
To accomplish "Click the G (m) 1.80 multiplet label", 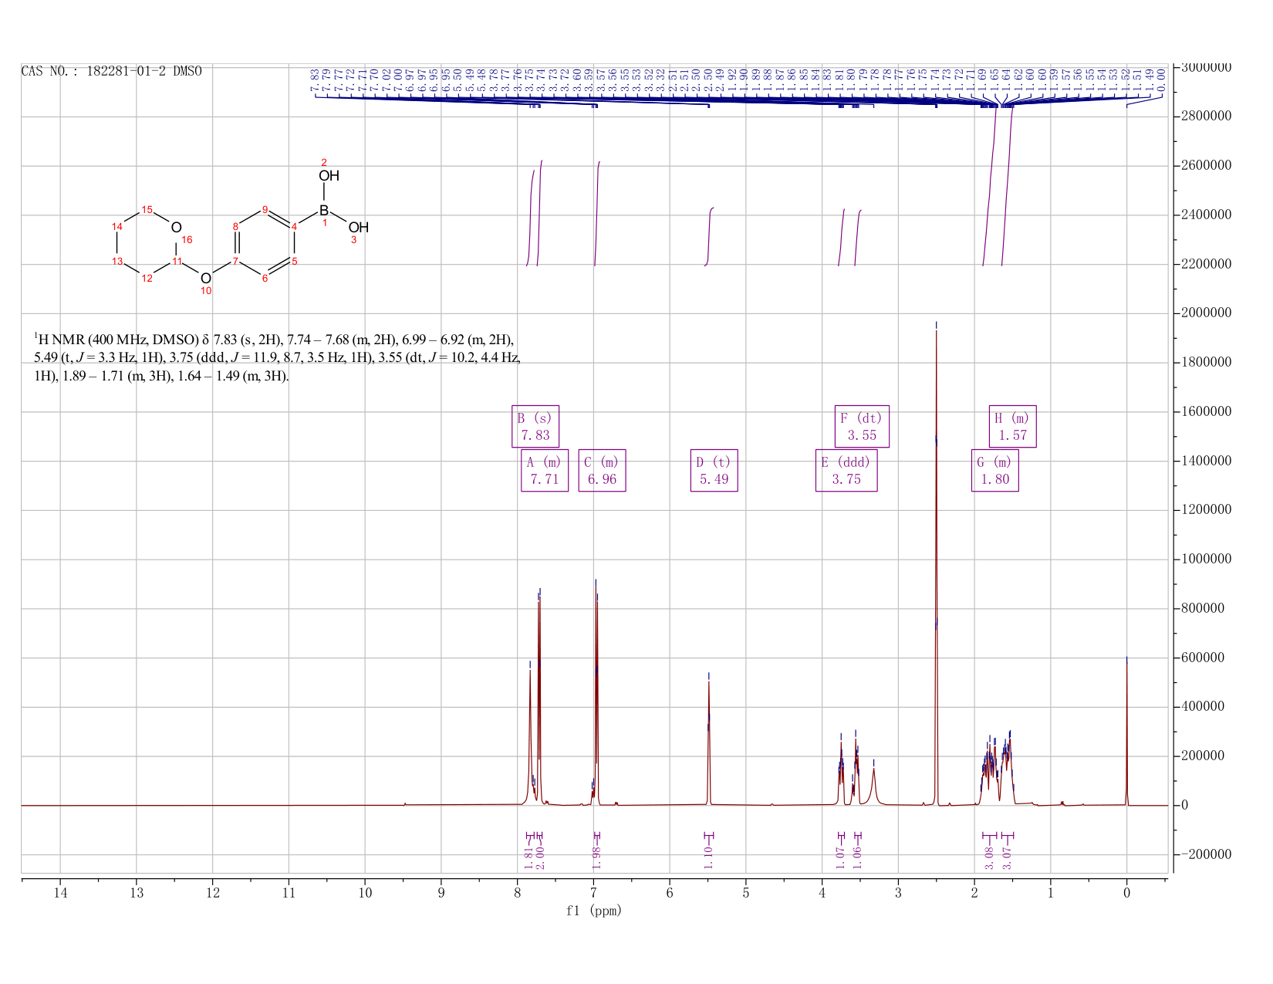I will [994, 470].
